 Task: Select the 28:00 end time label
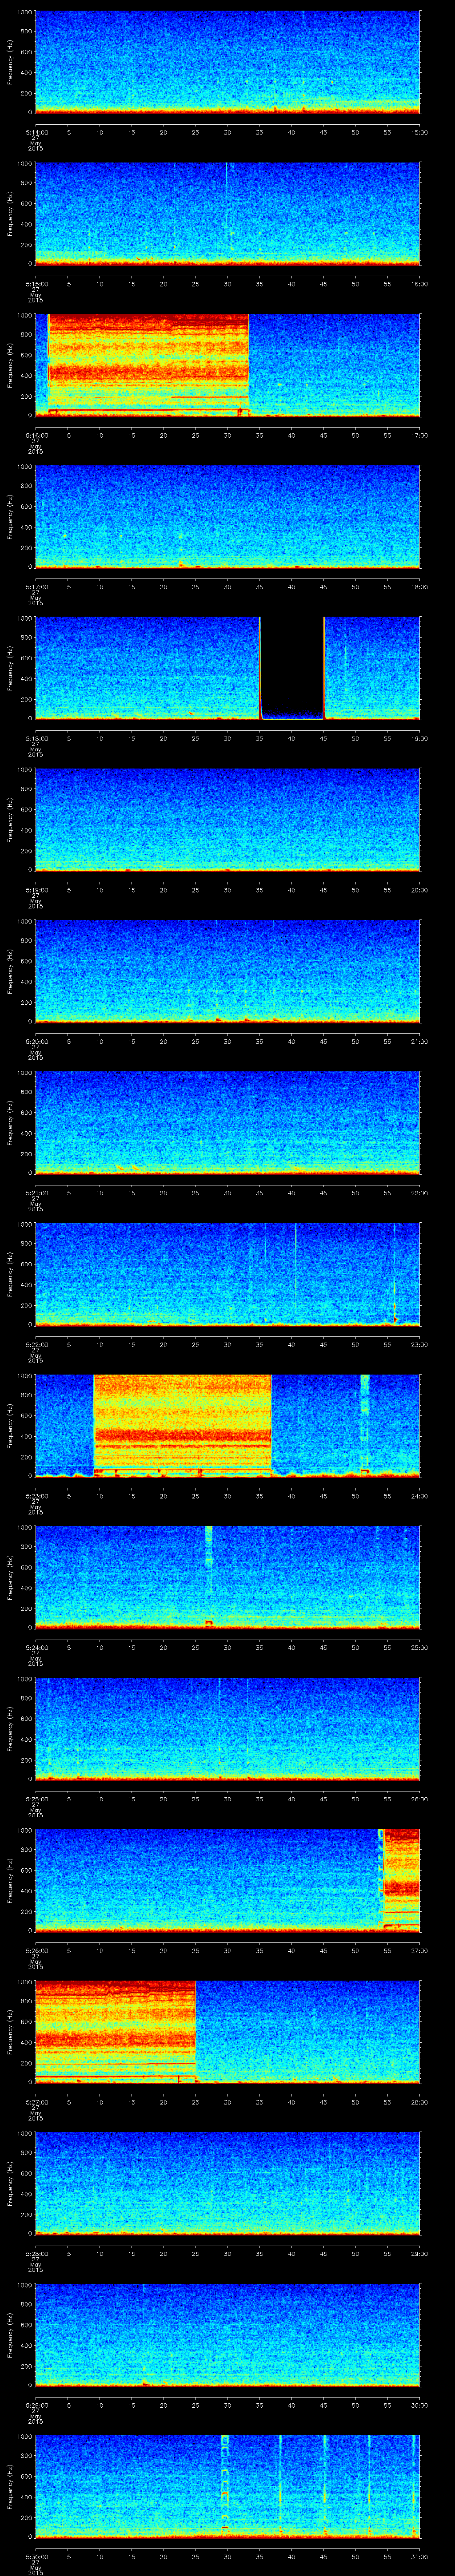click(420, 2102)
